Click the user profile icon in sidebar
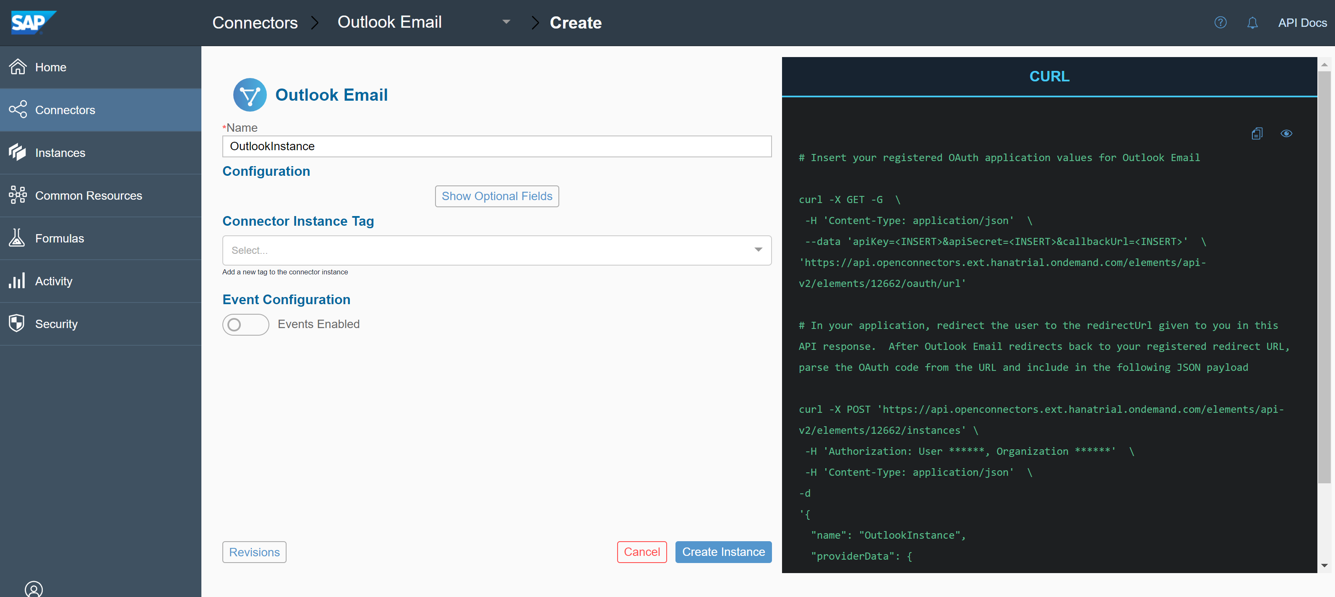 [34, 589]
